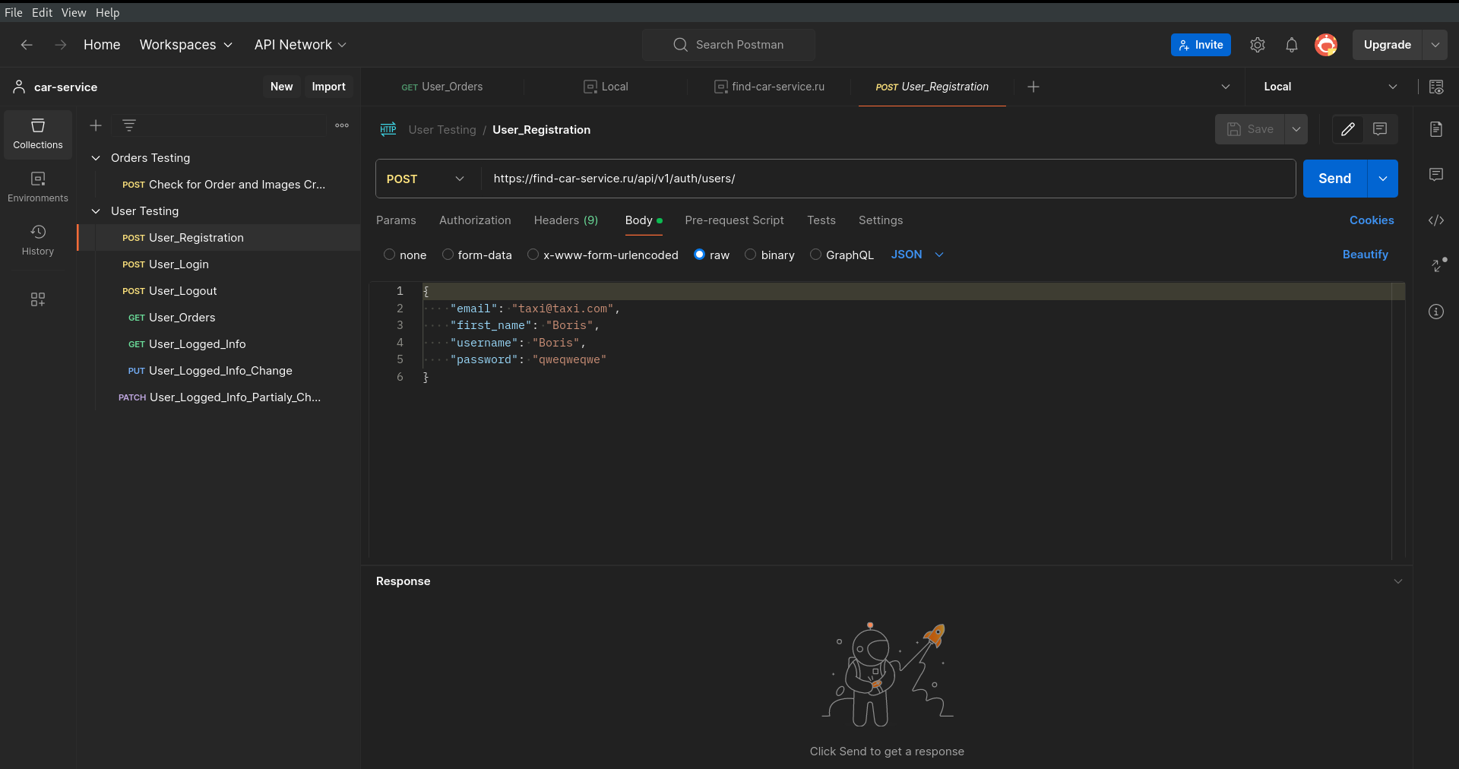Screen dimensions: 1459x769
Task: Open Headers (9) request tab
Action: [x=566, y=220]
